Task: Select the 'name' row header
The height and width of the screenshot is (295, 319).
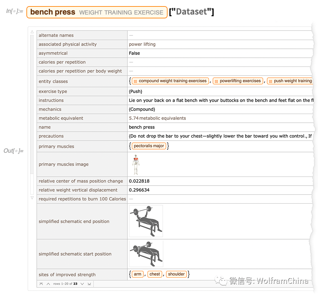Action: (x=82, y=127)
